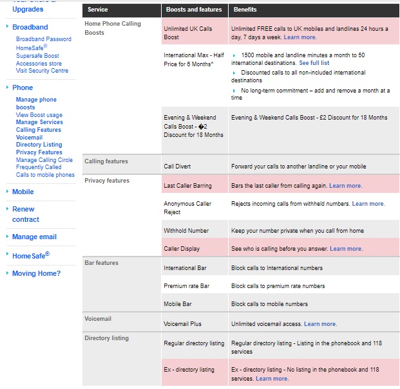Click Learn more for Anonymous Caller Reject

pos(368,204)
